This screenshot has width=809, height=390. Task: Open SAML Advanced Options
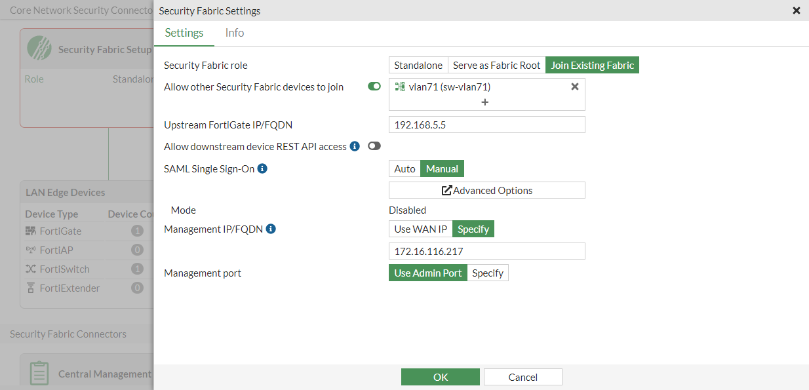pyautogui.click(x=486, y=190)
